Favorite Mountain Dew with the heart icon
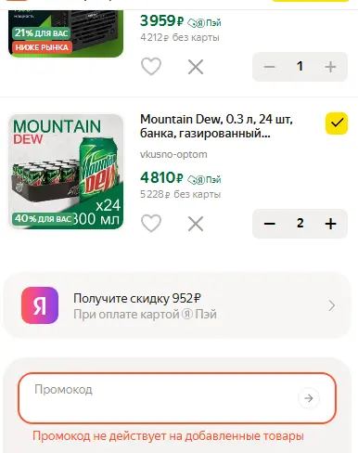Screen dimensions: 358x453 [x=151, y=224]
